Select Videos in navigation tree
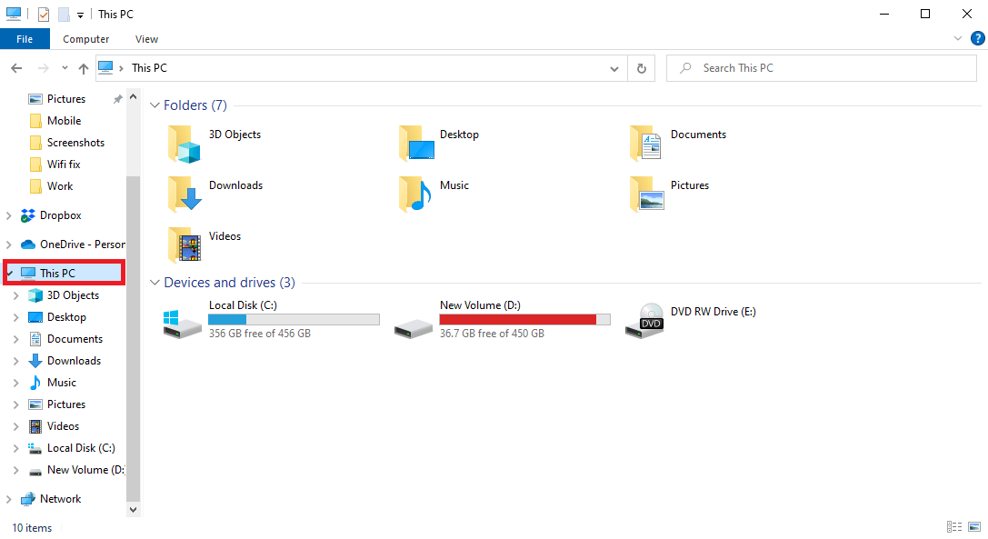The image size is (988, 539). pyautogui.click(x=63, y=427)
